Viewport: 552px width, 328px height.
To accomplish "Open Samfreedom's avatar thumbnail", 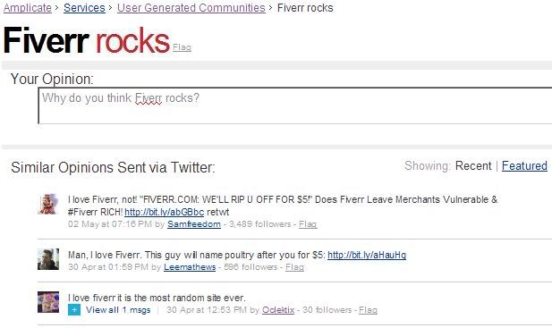I will [48, 204].
